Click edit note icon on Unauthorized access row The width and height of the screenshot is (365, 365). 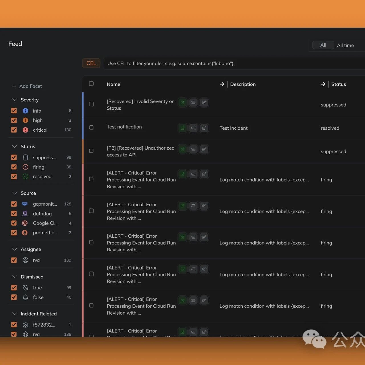click(204, 149)
